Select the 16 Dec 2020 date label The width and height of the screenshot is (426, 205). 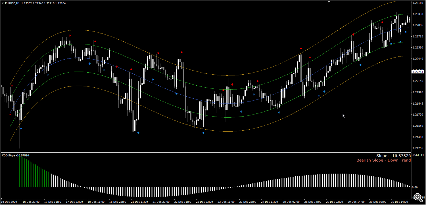click(9, 202)
